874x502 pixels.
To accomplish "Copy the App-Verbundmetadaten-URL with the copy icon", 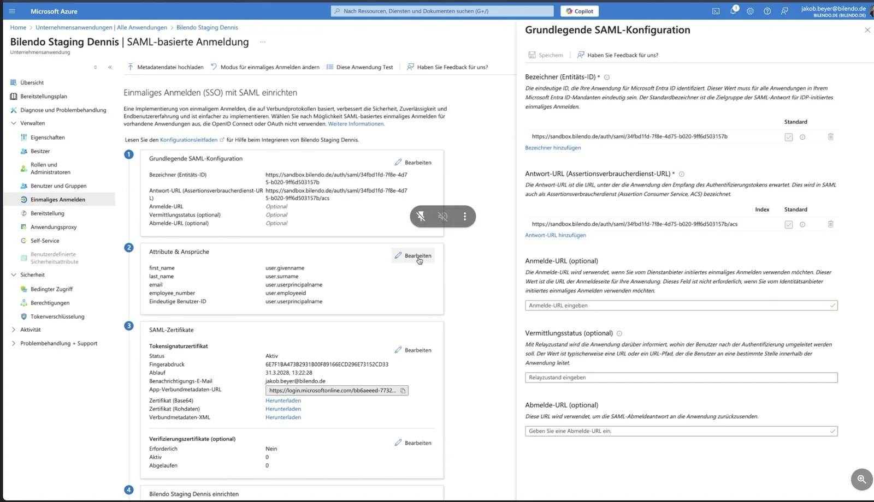I will coord(403,391).
